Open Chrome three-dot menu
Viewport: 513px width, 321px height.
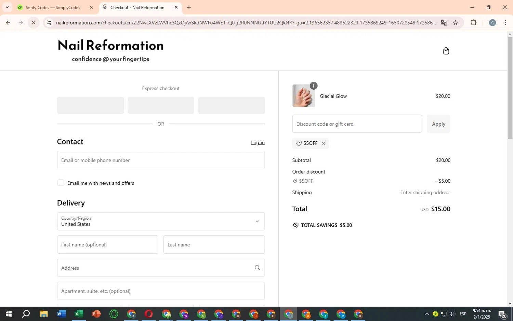coord(505,23)
